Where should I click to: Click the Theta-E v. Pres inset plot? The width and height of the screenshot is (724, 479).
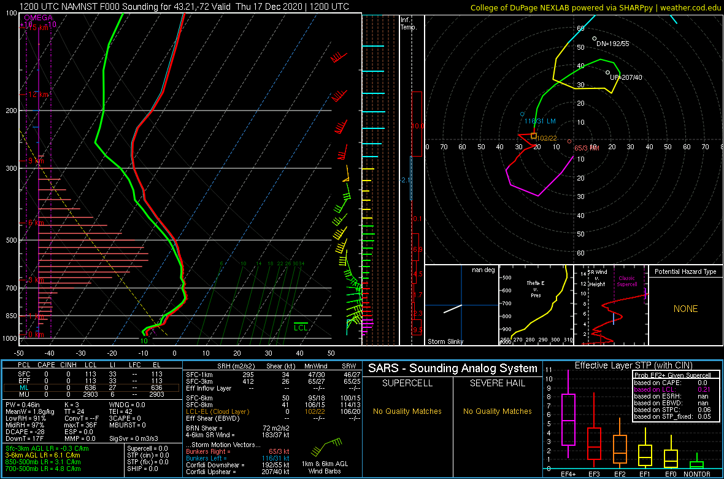click(536, 305)
